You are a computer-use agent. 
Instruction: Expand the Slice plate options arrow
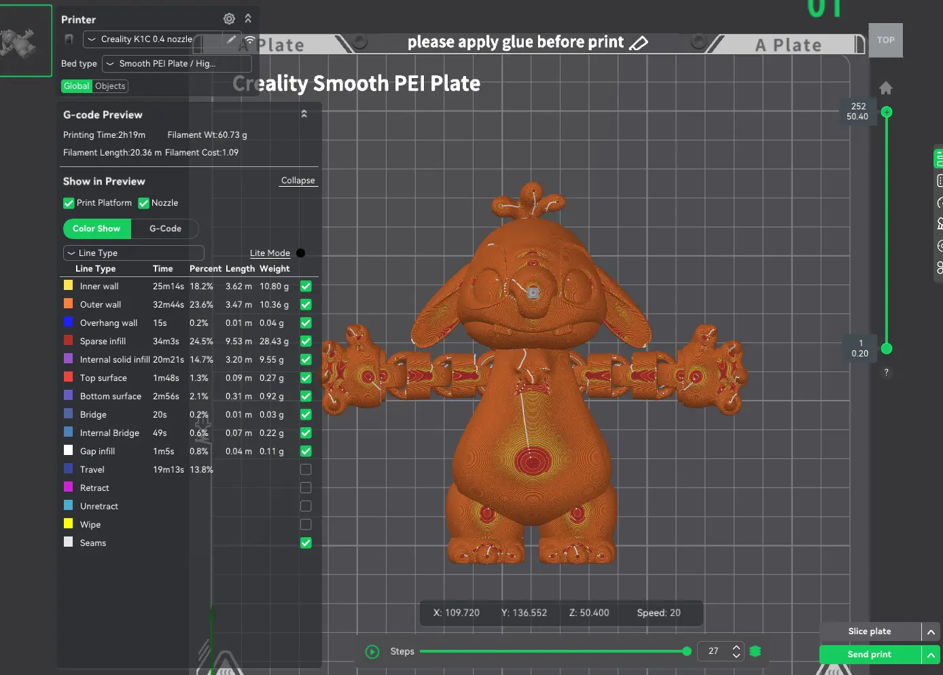(x=931, y=632)
